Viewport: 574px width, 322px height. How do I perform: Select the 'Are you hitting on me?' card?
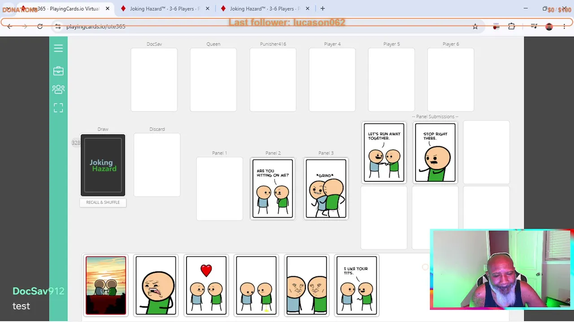pyautogui.click(x=273, y=189)
